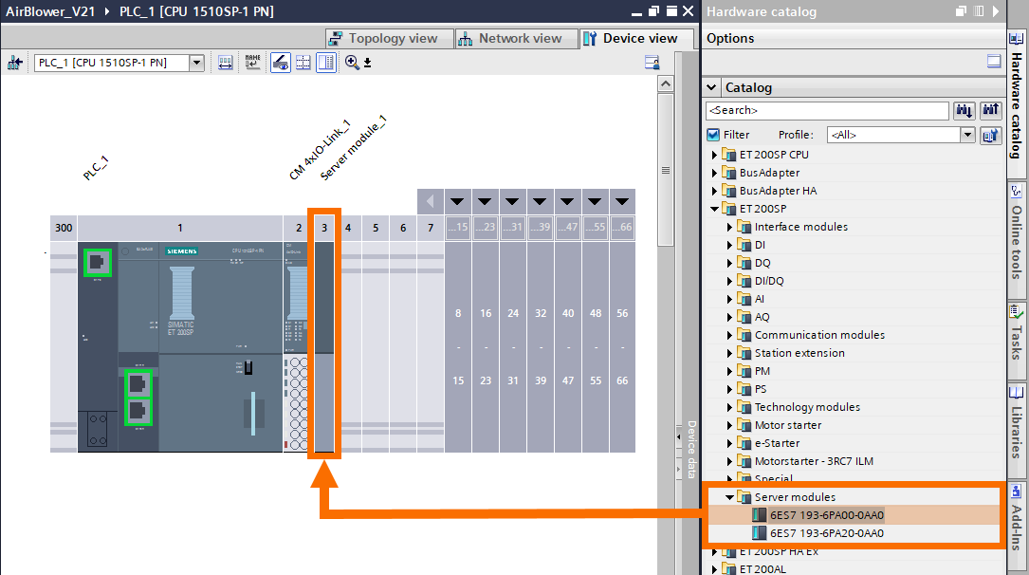1029x575 pixels.
Task: Select the AI folder in catalog
Action: tap(760, 299)
